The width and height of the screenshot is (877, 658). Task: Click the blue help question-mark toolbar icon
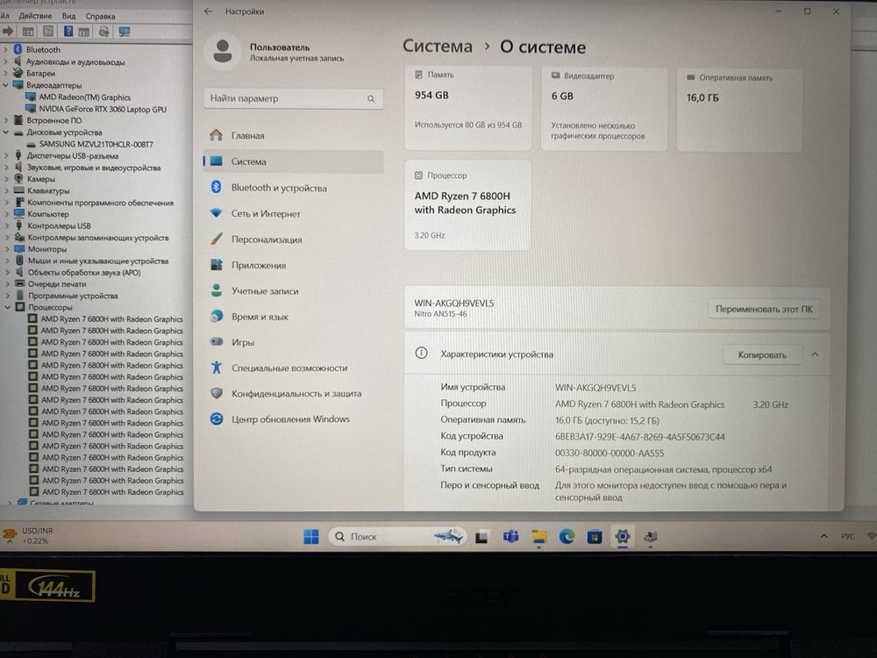pyautogui.click(x=68, y=32)
